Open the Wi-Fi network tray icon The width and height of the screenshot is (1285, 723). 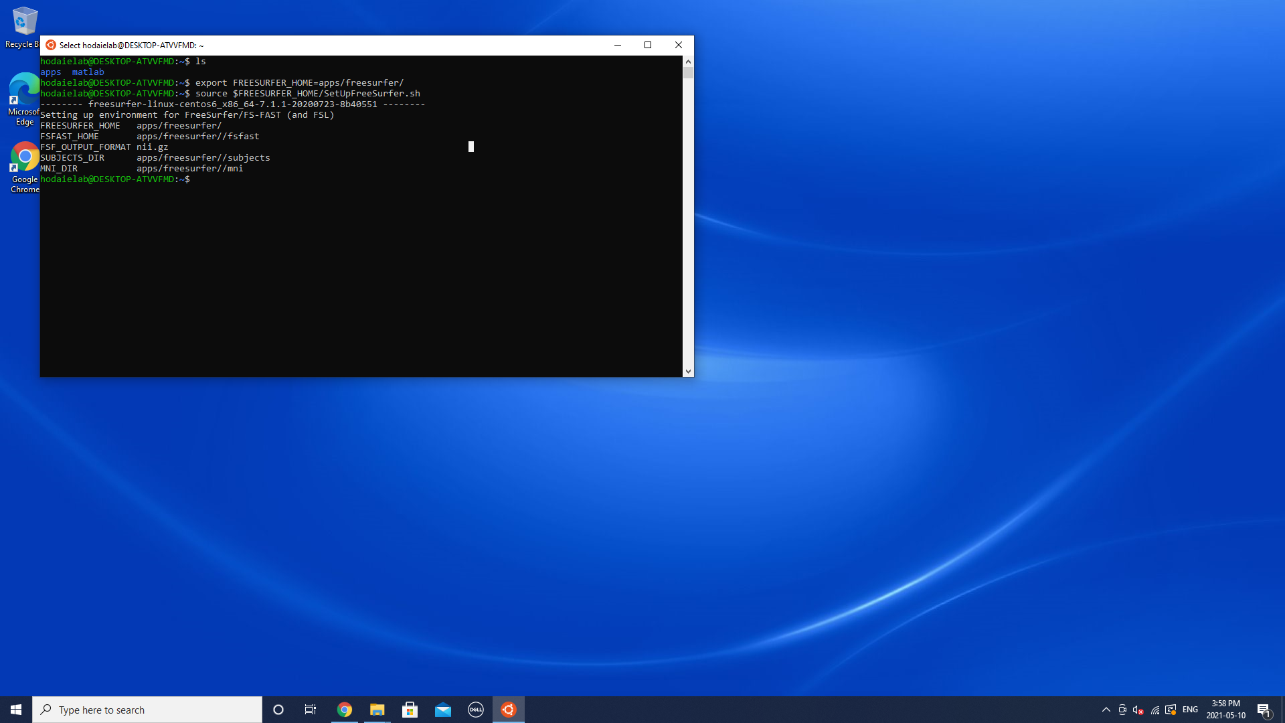1154,710
